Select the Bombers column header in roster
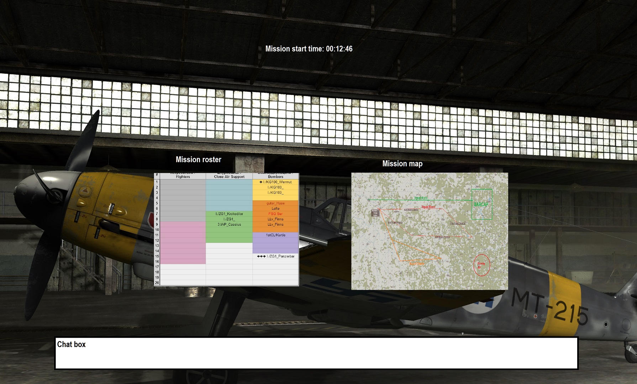This screenshot has height=384, width=637. [x=275, y=176]
